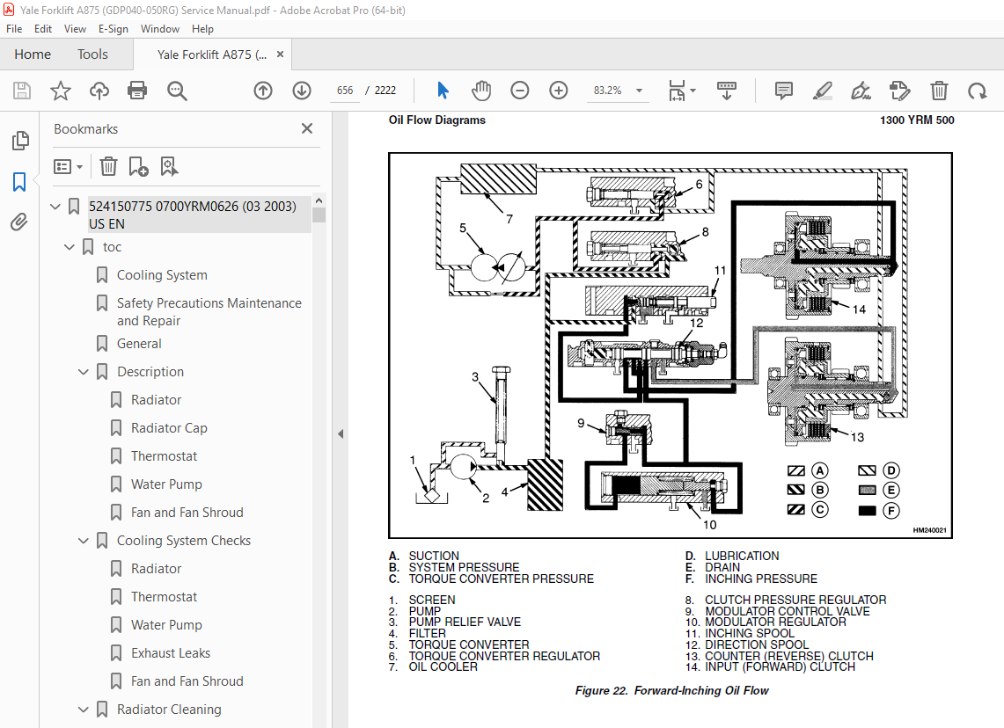Close the Bookmarks panel
The image size is (1004, 728).
(x=307, y=128)
